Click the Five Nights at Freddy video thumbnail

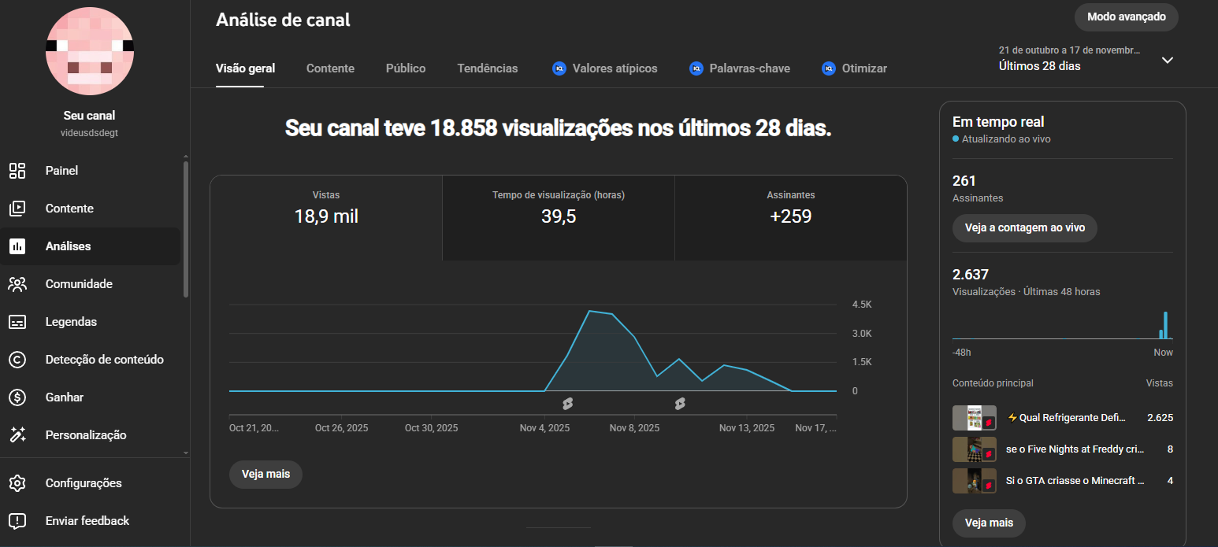tap(975, 449)
